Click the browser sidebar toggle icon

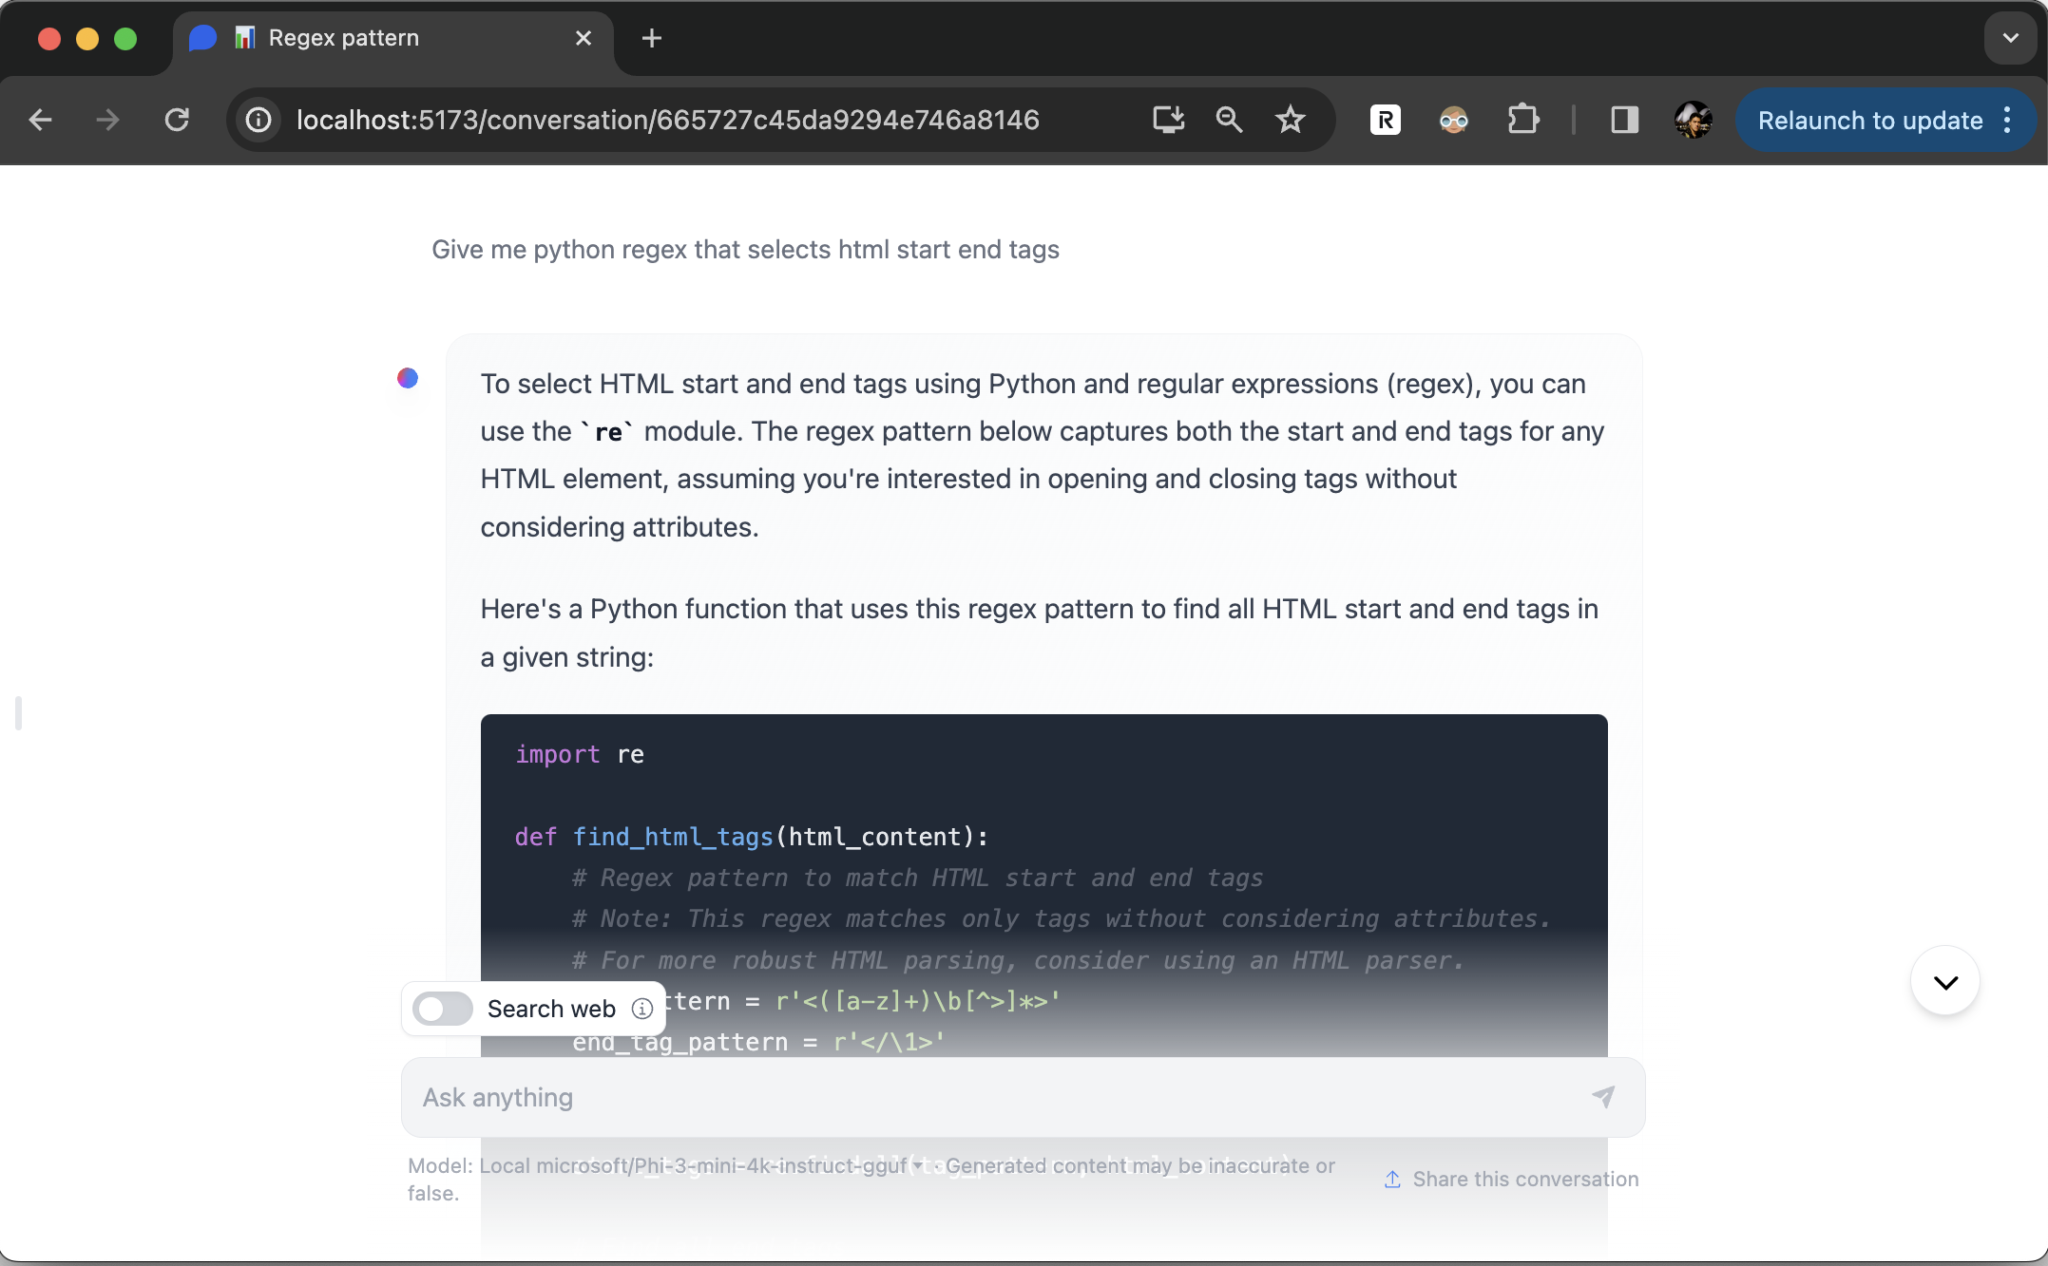1624,120
